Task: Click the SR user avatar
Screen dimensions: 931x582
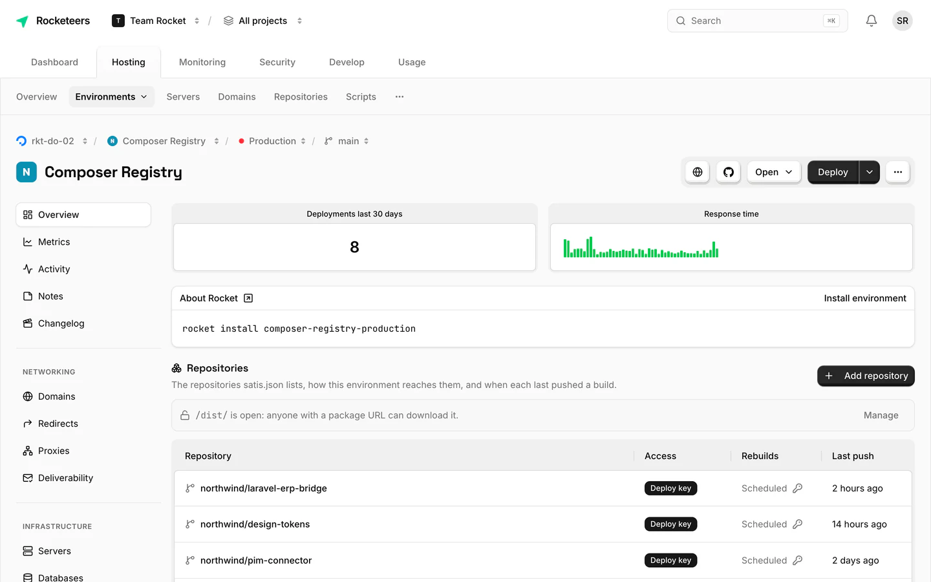Action: click(903, 21)
